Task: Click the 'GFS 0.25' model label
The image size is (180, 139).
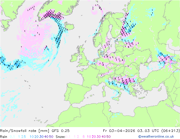Action: pos(60,131)
